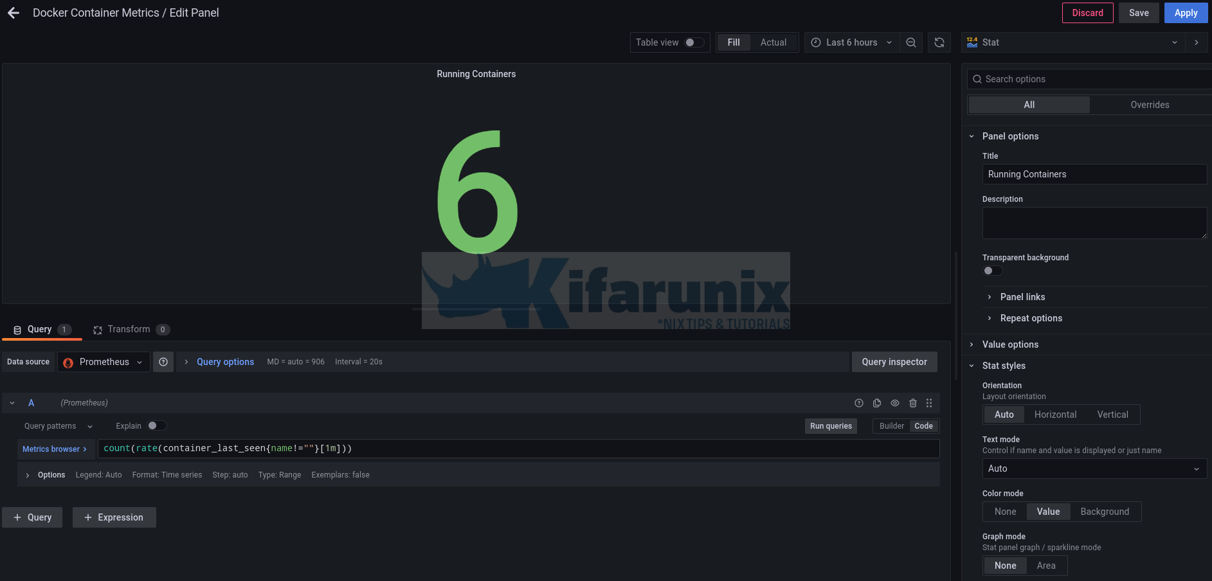
Task: Switch to the Transform tab
Action: coord(129,329)
